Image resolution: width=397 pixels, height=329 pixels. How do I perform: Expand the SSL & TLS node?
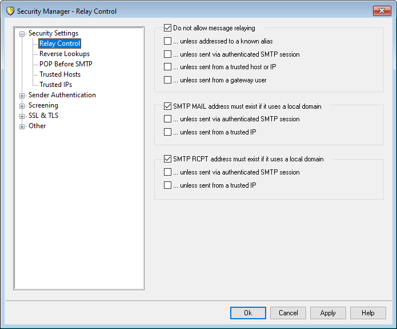(22, 116)
